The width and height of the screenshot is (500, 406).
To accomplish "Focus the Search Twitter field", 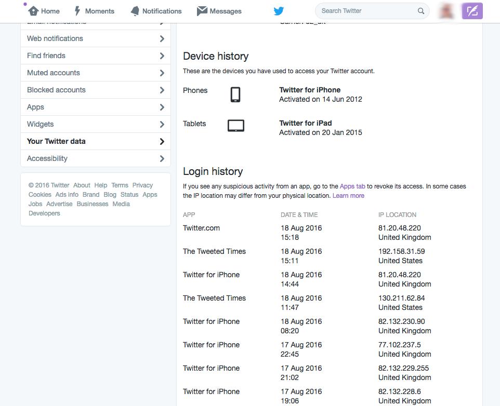I will (x=372, y=11).
